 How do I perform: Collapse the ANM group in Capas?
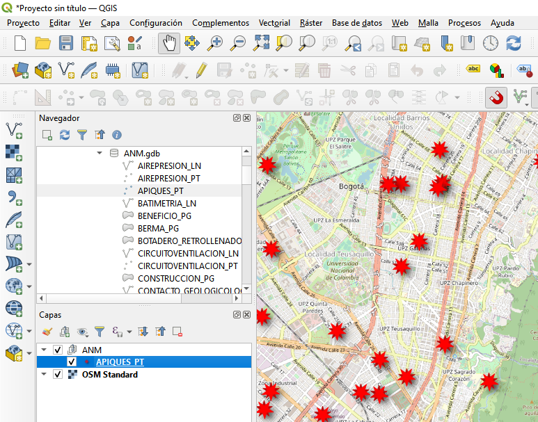coord(44,350)
